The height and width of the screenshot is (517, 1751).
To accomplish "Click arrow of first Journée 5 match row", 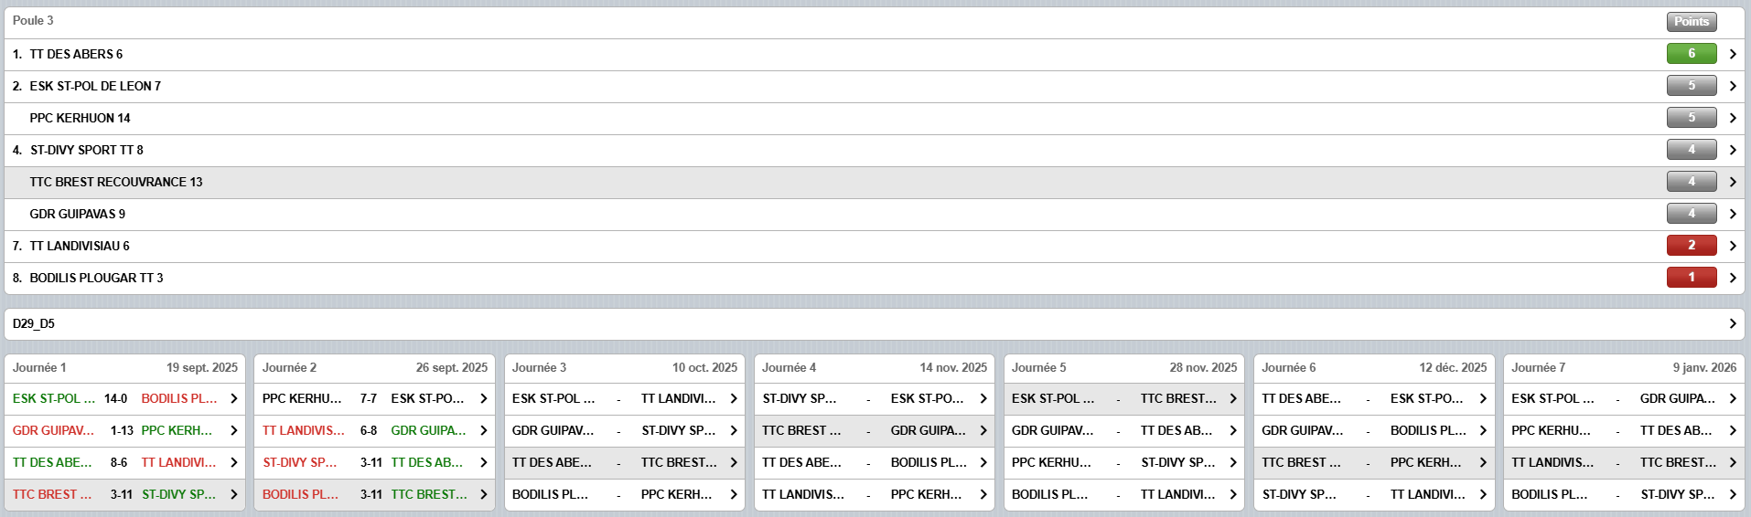I will point(1233,398).
